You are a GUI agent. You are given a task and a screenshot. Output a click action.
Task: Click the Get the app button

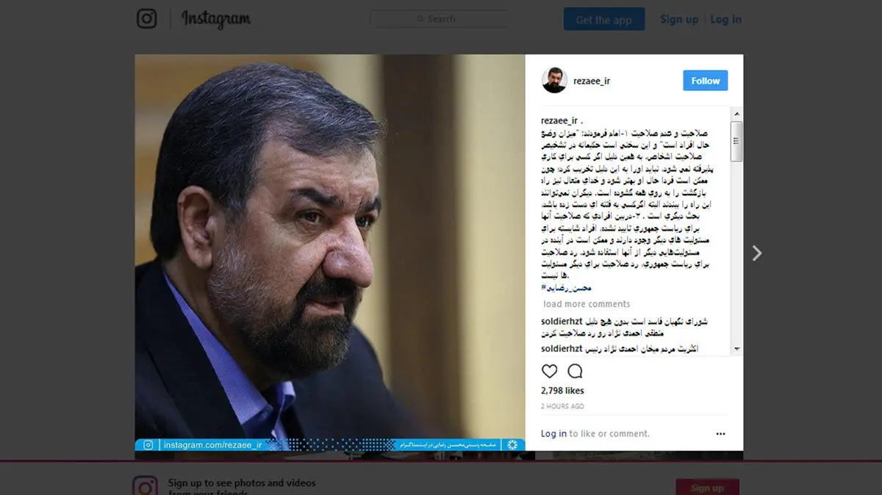[604, 19]
